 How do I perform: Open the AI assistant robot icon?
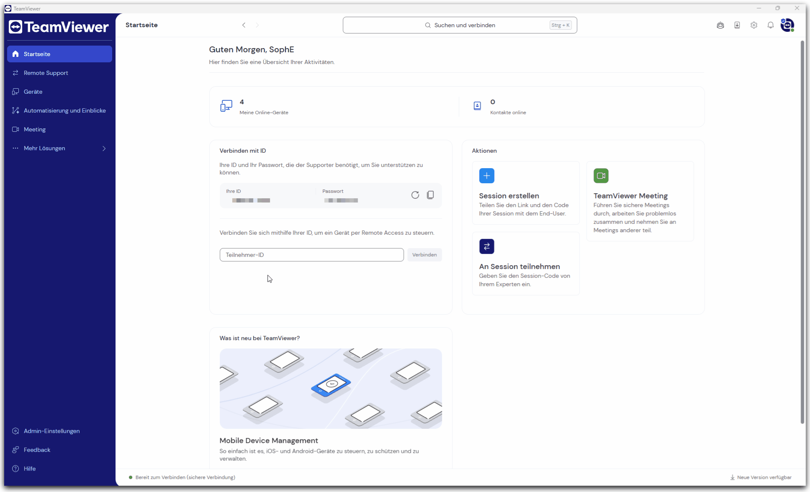point(720,25)
